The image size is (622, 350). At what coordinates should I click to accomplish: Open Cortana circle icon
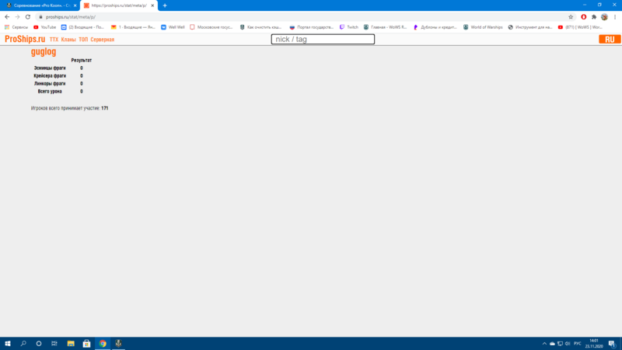tap(39, 344)
